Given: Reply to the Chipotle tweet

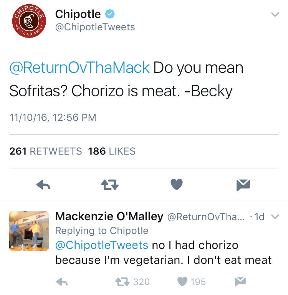Looking at the screenshot, I should (43, 185).
